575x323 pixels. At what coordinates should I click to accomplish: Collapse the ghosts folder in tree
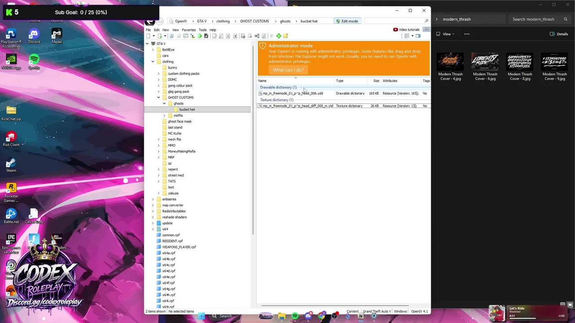tap(164, 104)
